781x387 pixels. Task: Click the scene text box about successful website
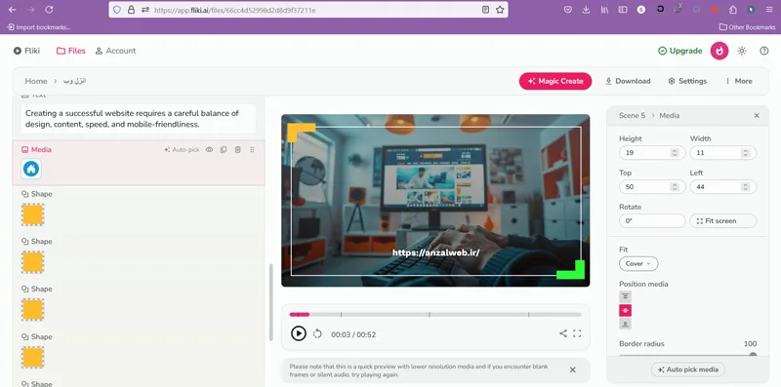[x=139, y=119]
